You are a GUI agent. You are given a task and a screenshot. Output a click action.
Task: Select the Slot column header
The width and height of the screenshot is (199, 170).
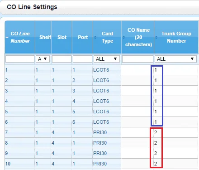coord(62,37)
